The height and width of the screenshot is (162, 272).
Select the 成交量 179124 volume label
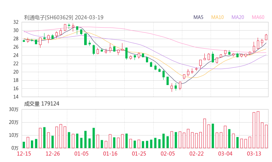[42, 104]
